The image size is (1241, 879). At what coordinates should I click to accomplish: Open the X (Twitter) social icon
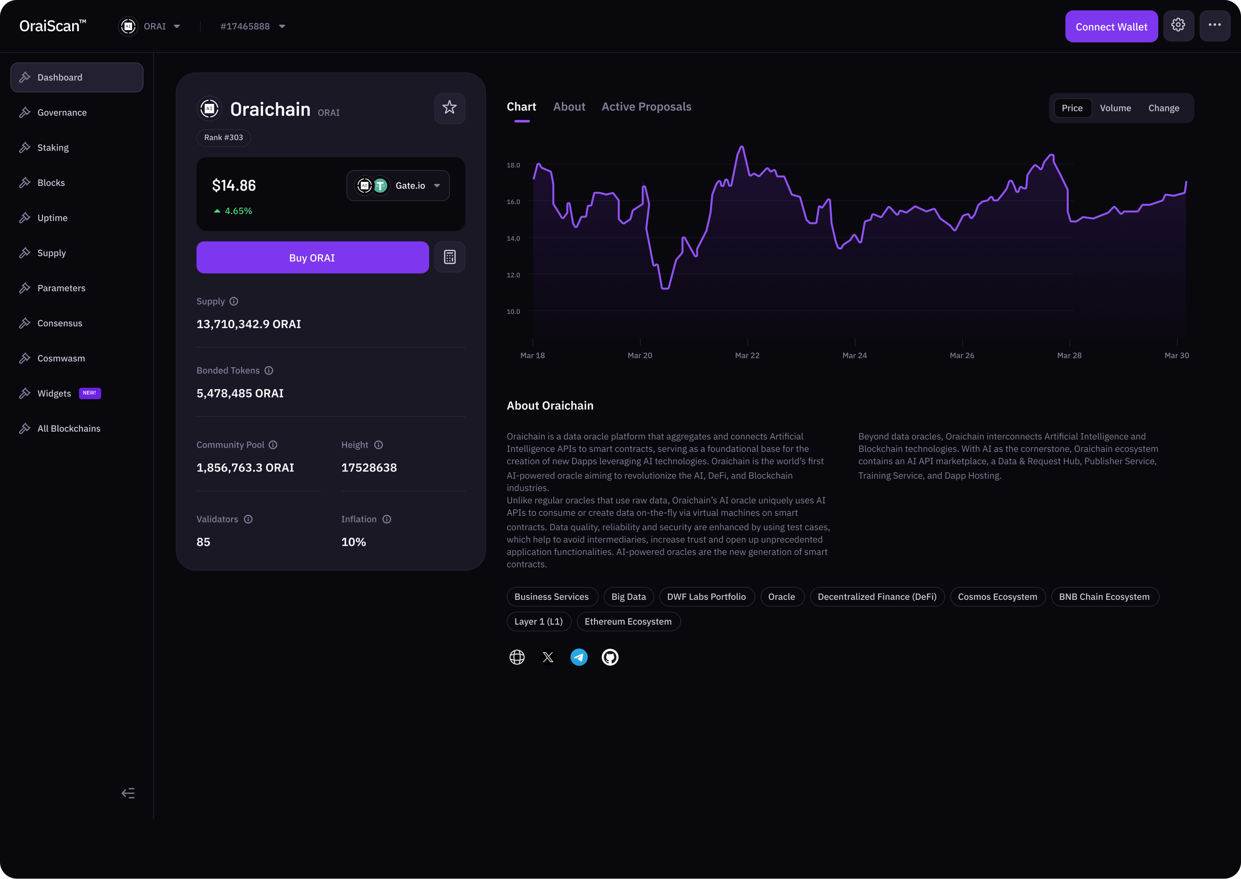pyautogui.click(x=548, y=657)
